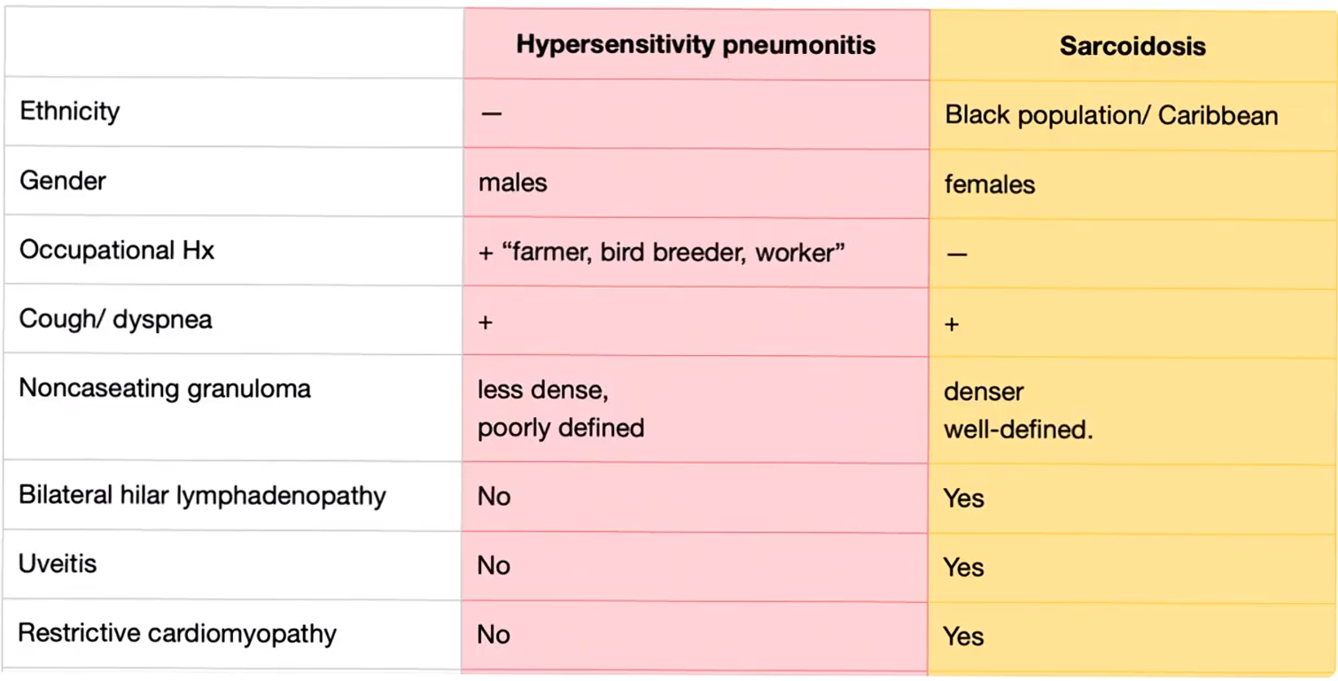Select the Noncaseating granuloma row label
1338x681 pixels.
165,388
